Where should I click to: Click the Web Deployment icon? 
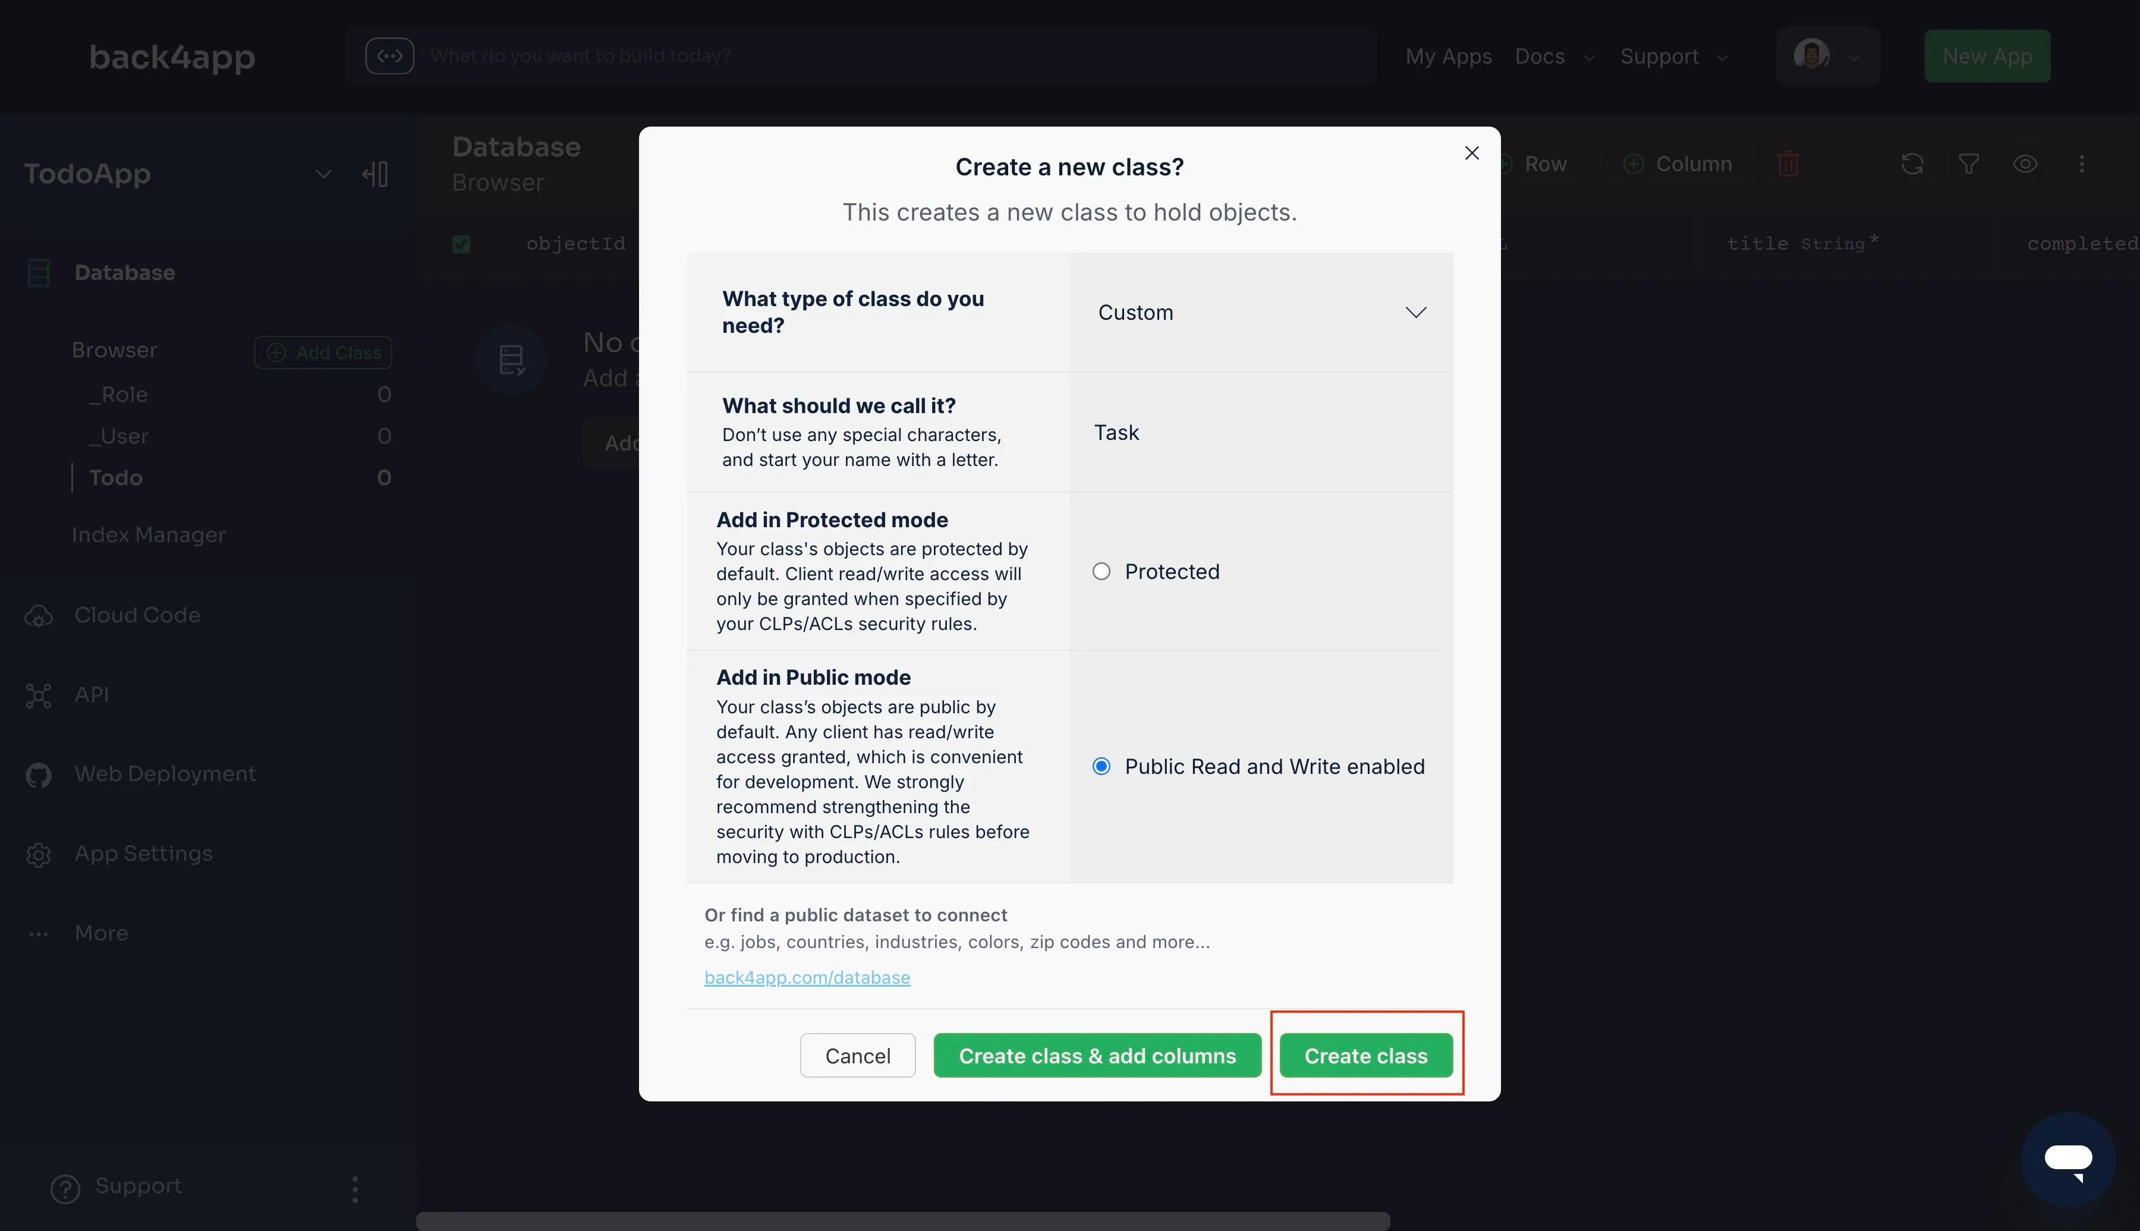coord(41,773)
